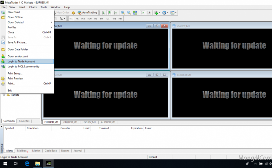Choose Open an Account
272x168 pixels.
point(27,56)
